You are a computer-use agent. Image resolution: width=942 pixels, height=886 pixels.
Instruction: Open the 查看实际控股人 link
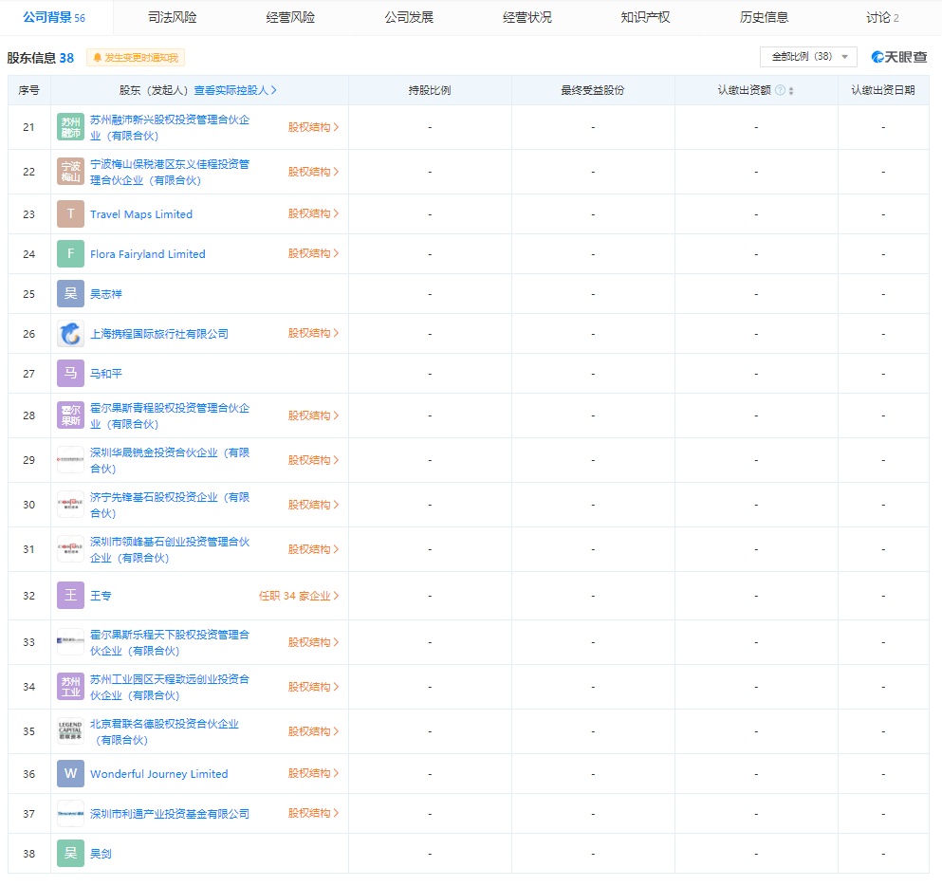(235, 91)
